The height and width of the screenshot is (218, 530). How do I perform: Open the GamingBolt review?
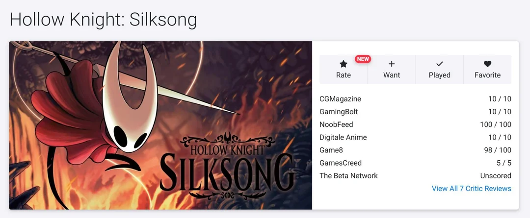(x=416, y=112)
